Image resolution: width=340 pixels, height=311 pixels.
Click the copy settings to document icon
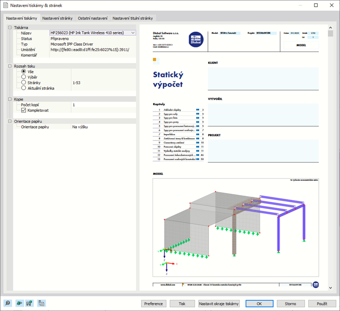tap(42, 303)
